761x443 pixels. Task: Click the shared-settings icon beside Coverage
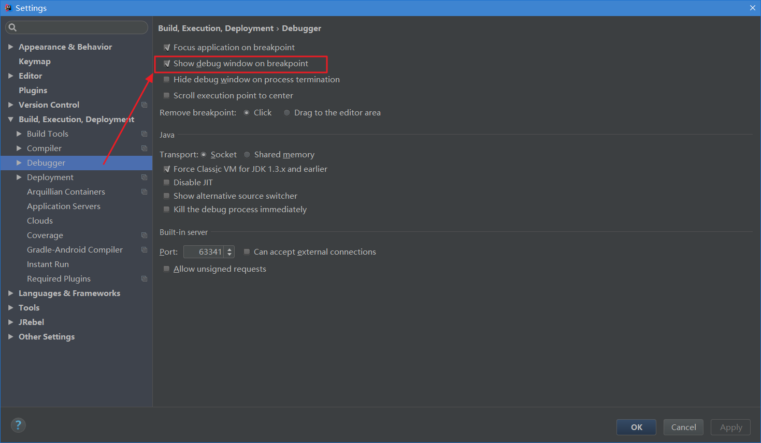144,235
